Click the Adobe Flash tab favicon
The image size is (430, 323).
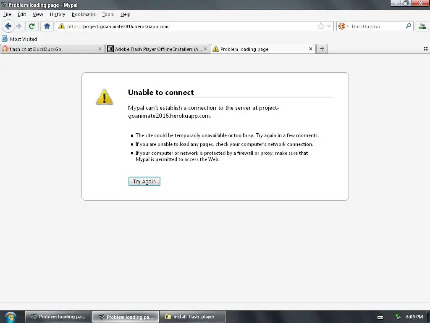click(110, 49)
